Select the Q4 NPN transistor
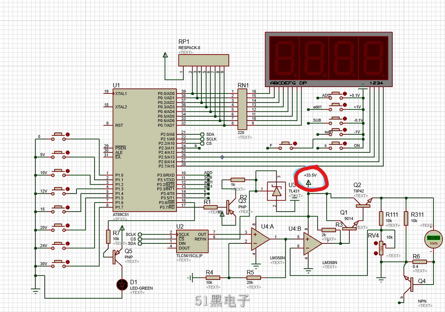 pos(409,283)
